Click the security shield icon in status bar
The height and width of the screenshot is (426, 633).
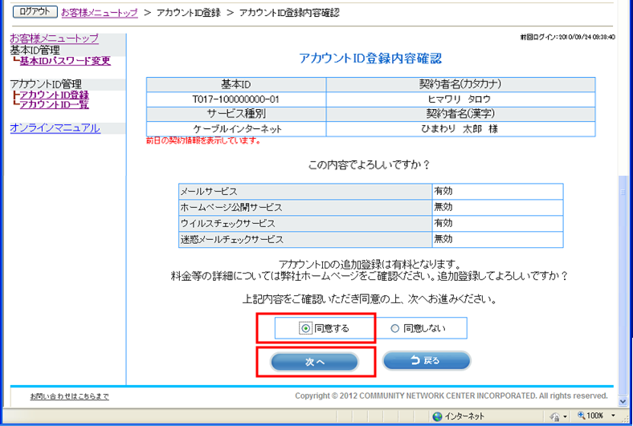[x=555, y=416]
